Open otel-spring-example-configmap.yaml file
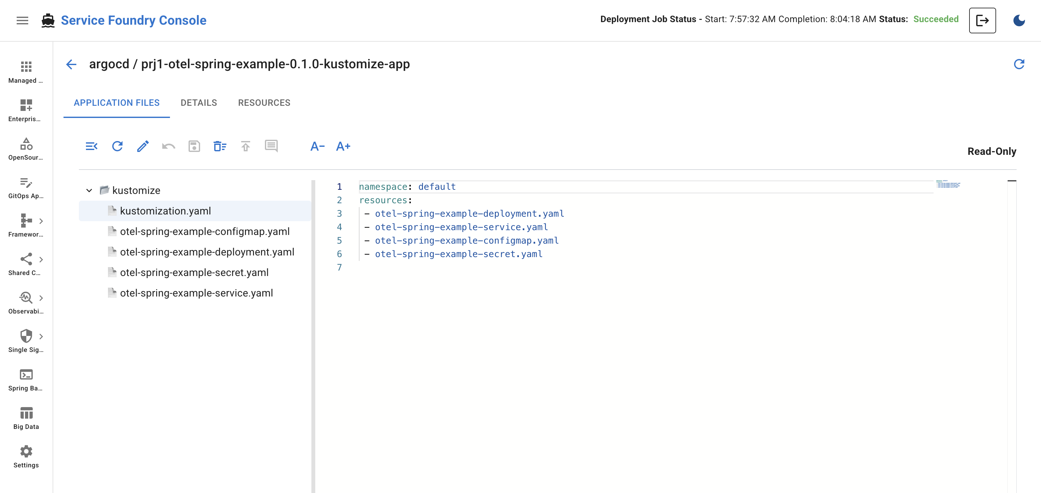Image resolution: width=1041 pixels, height=493 pixels. coord(195,231)
